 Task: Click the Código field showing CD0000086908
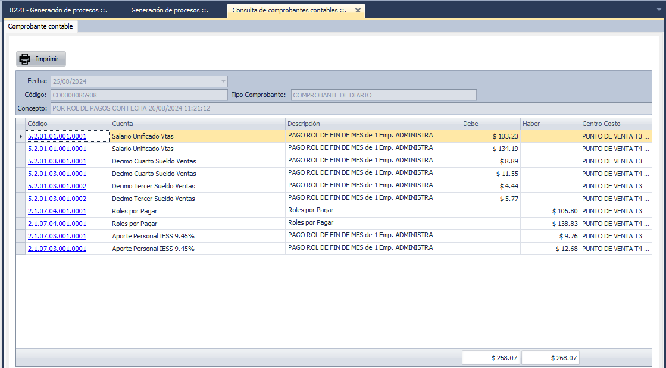[139, 95]
